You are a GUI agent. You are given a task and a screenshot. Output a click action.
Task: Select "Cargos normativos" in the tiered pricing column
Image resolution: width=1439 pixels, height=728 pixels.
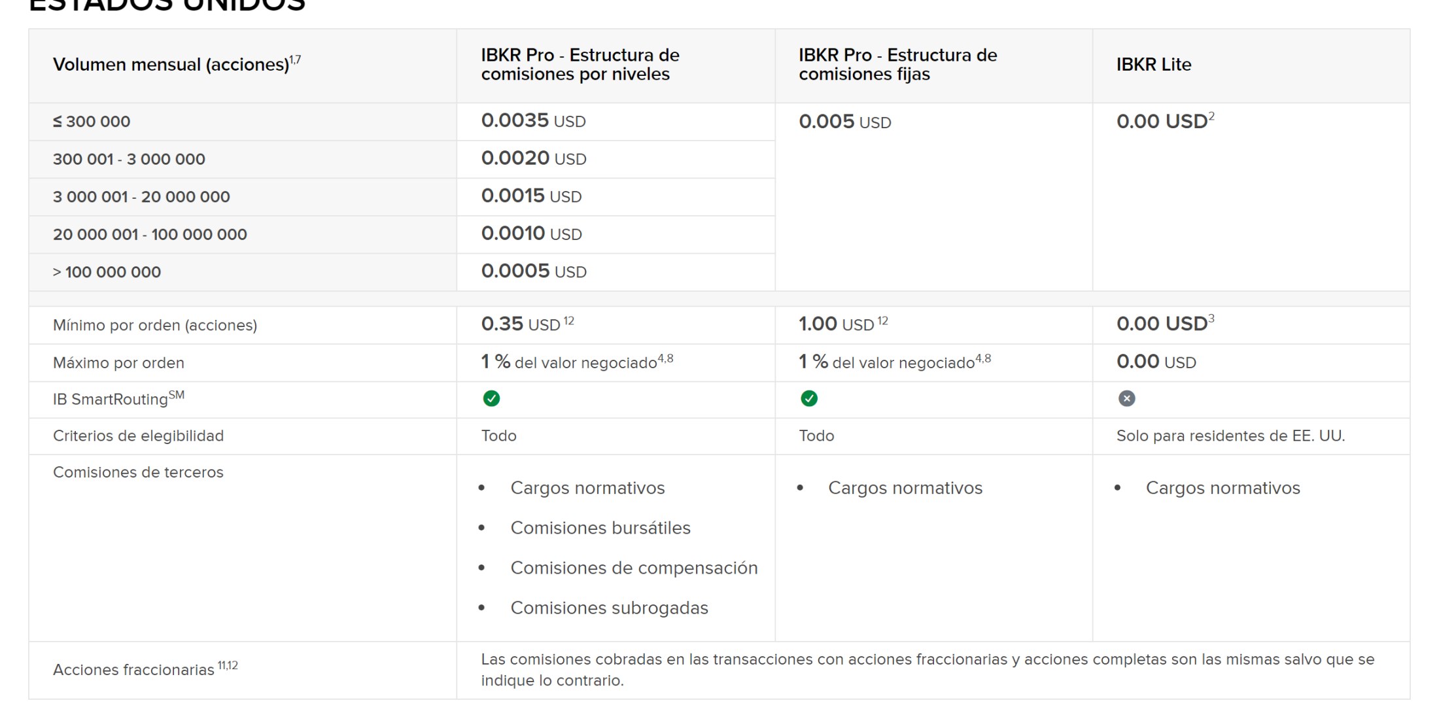click(587, 488)
